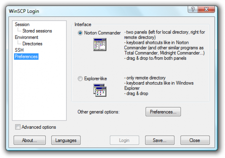
Task: Select the Explorer-like radio button
Action: 80,79
